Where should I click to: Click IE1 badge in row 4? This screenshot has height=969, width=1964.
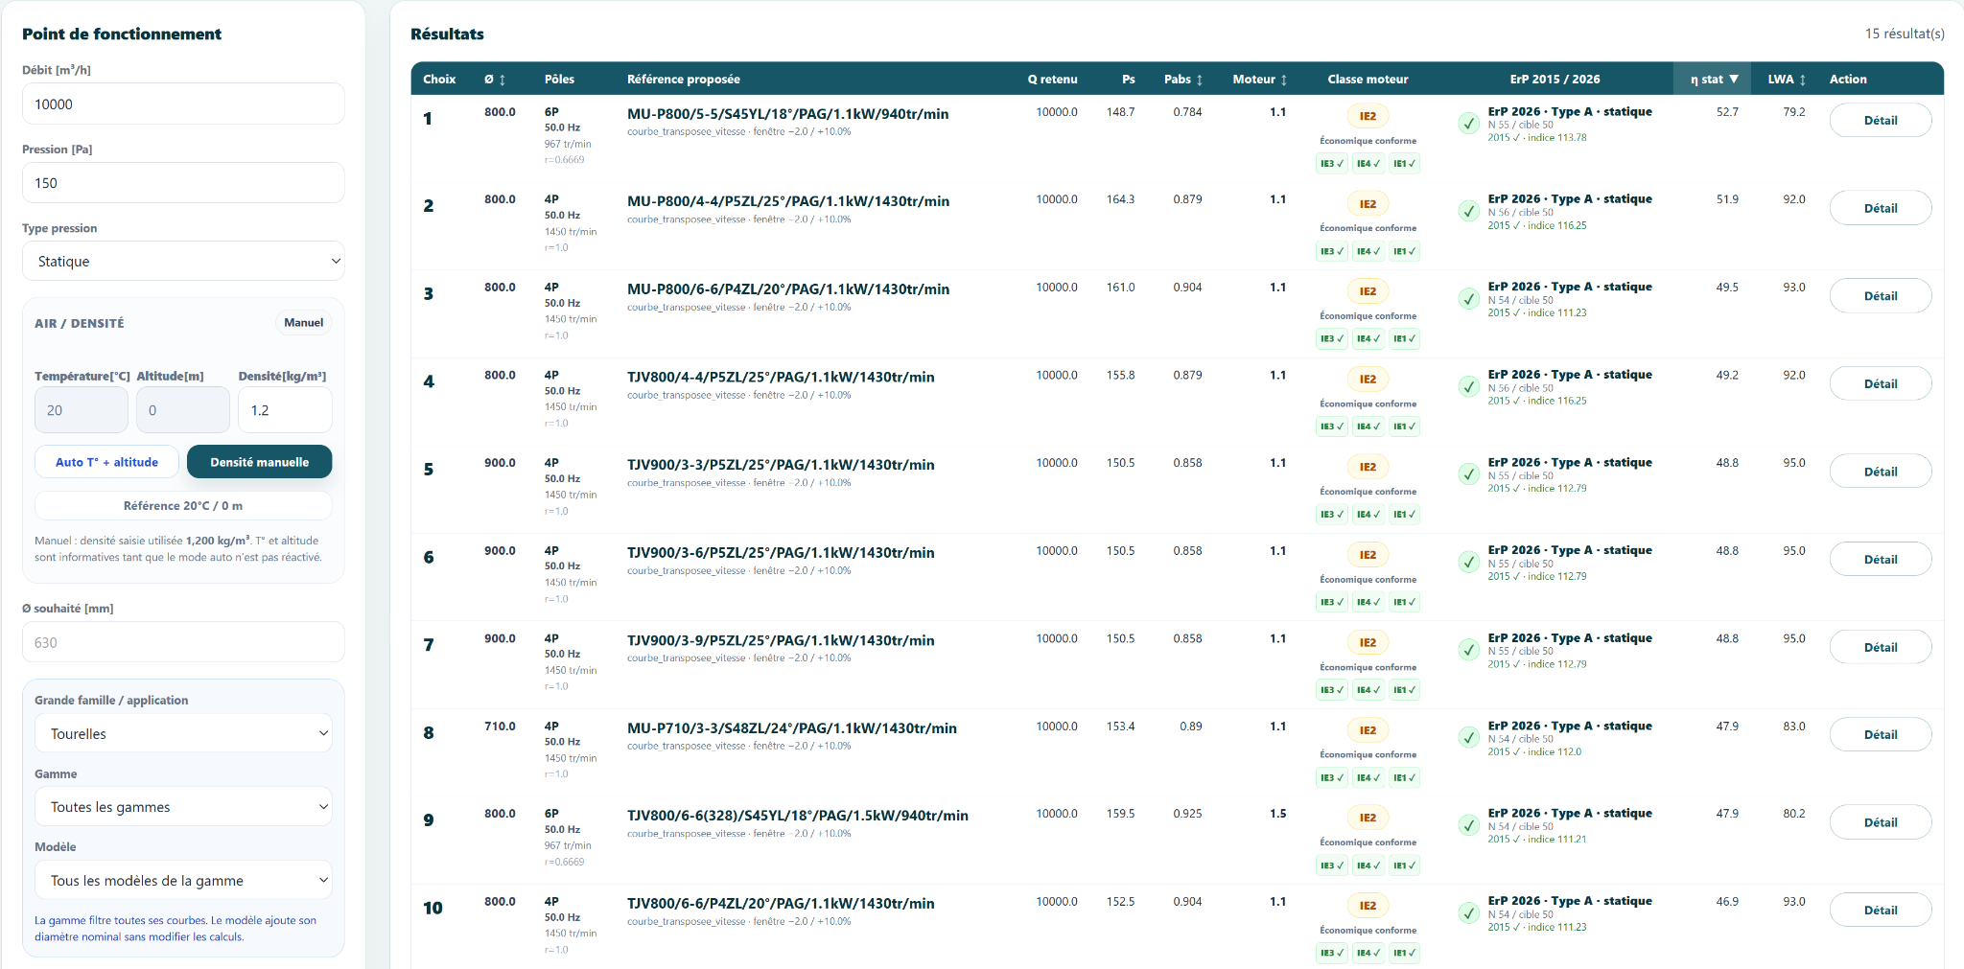[x=1404, y=427]
